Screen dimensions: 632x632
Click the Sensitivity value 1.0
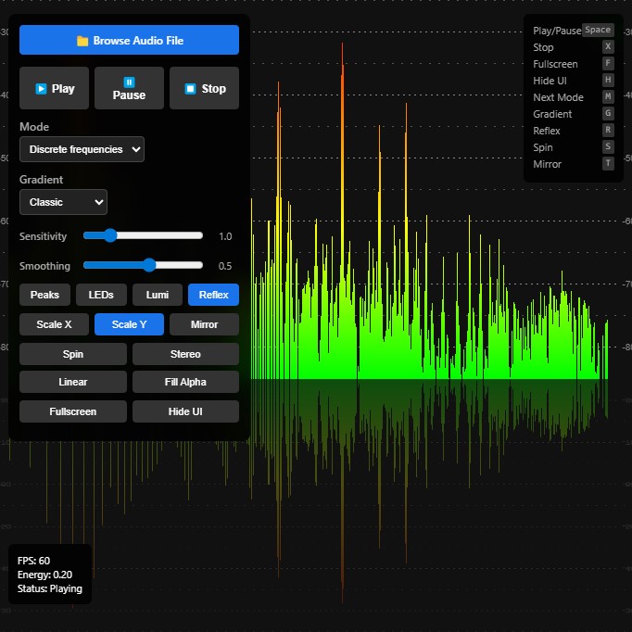(225, 236)
